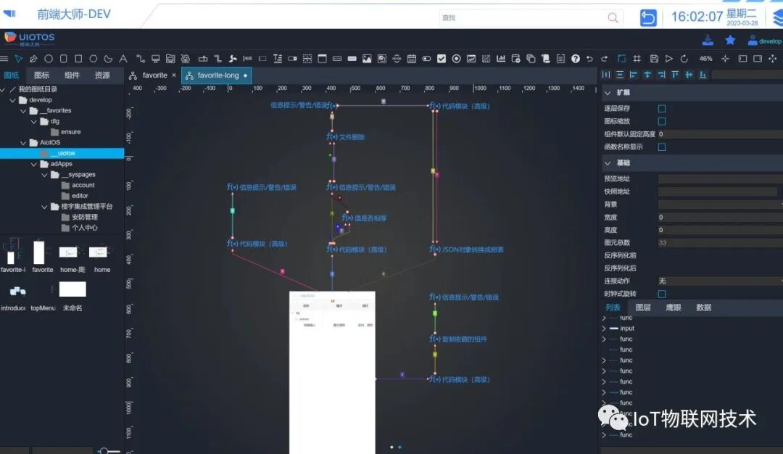The height and width of the screenshot is (454, 783).
Task: Click the blue back arrow button in header
Action: click(648, 18)
